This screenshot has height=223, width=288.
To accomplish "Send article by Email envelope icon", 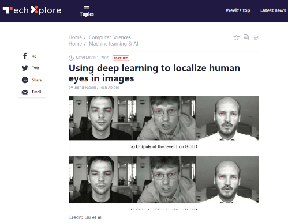I will 25,92.
